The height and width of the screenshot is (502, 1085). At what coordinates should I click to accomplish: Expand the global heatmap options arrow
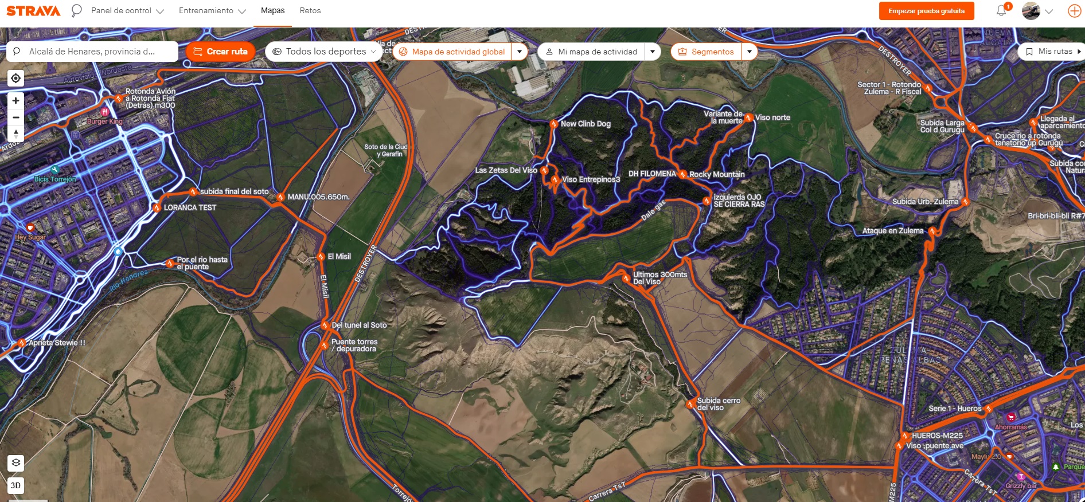520,52
